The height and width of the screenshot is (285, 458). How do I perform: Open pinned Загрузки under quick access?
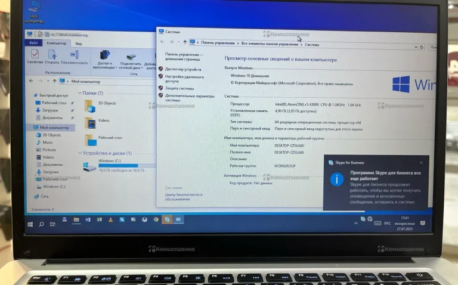tap(50, 110)
